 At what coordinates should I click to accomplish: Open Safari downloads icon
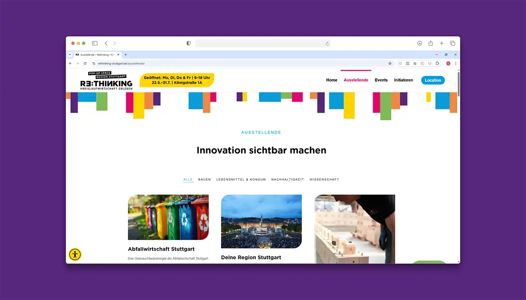420,43
